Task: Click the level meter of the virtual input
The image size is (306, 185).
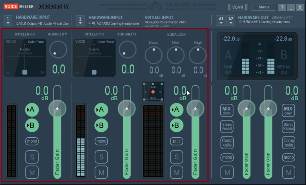Action: click(x=153, y=141)
